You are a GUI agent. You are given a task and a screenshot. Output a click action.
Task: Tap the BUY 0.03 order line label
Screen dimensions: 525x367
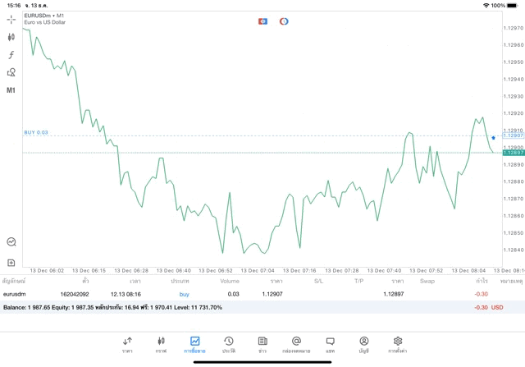coord(36,132)
